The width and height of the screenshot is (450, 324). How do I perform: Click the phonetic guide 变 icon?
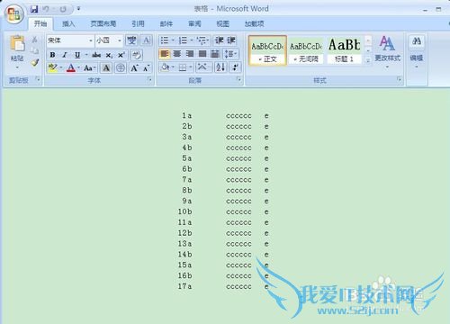point(131,40)
